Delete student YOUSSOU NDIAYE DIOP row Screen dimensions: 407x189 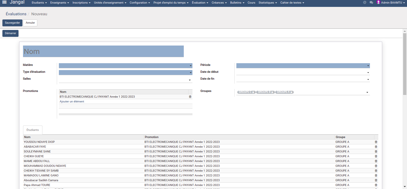coord(376,142)
